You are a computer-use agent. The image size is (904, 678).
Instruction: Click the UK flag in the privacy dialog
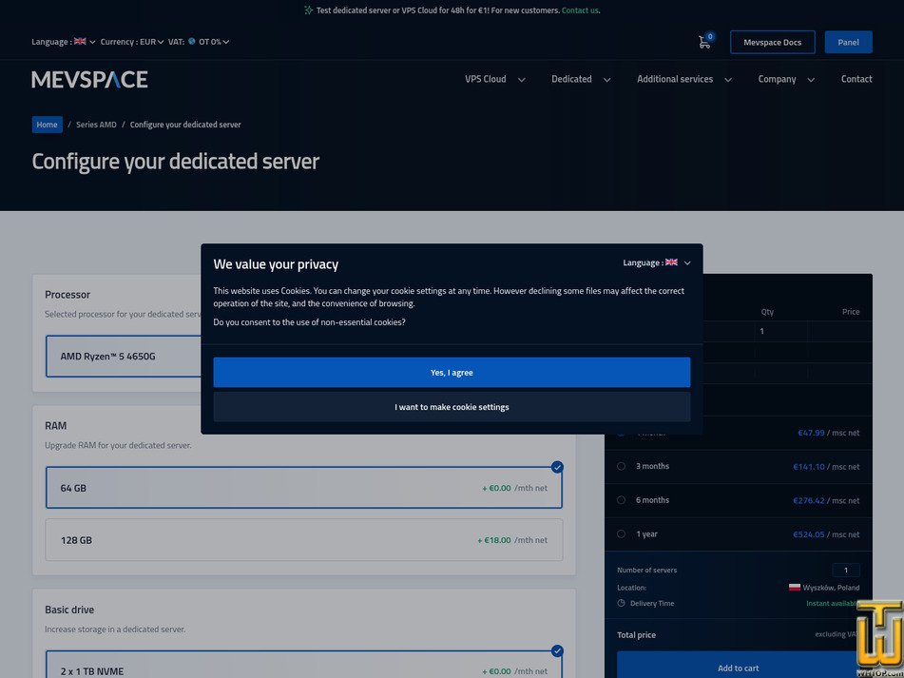tap(671, 262)
